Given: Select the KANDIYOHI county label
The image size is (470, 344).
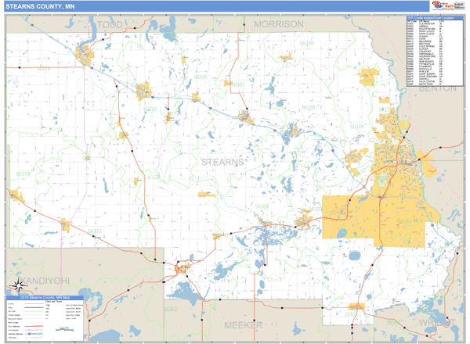Looking at the screenshot, I should [43, 279].
